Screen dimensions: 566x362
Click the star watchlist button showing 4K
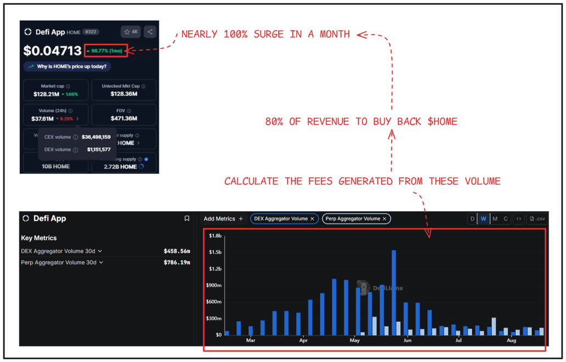point(131,32)
